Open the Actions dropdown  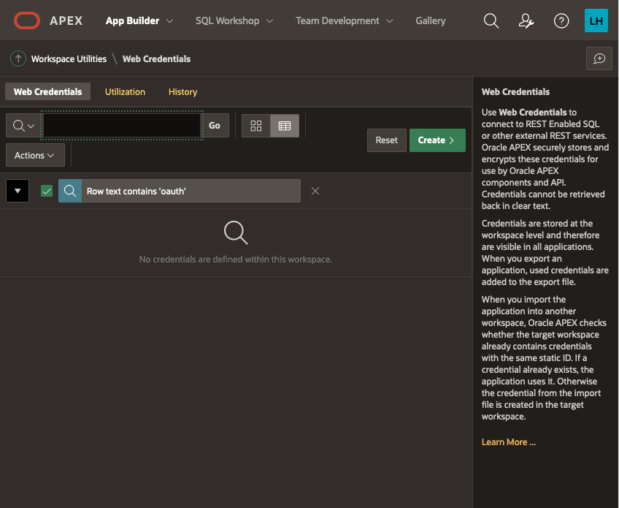click(x=35, y=155)
